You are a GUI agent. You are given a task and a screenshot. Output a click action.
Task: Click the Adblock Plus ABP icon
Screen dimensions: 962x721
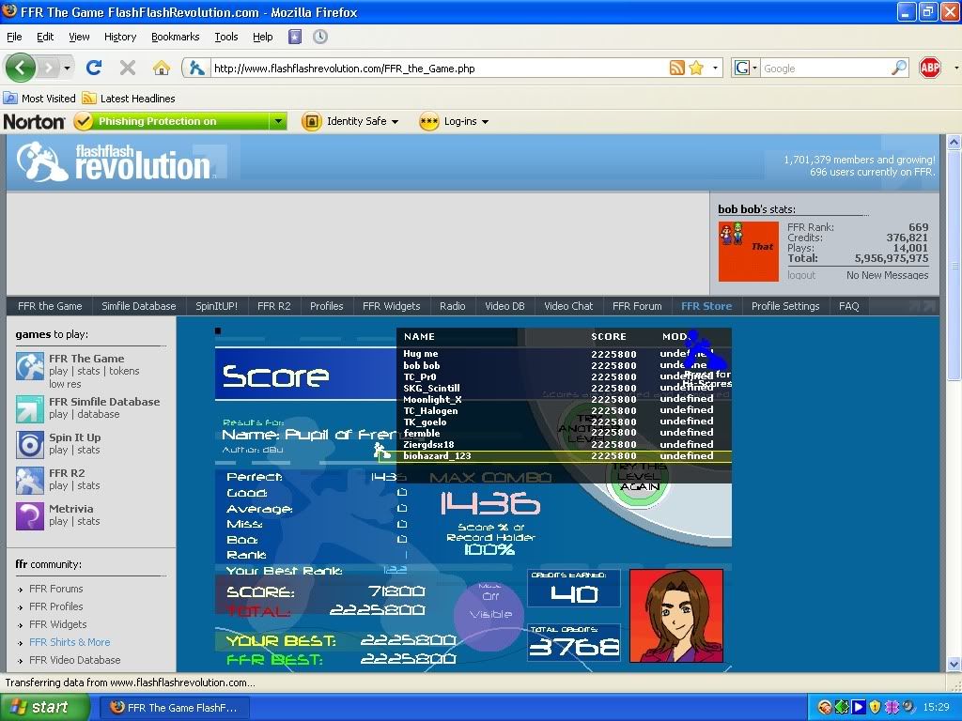point(929,68)
